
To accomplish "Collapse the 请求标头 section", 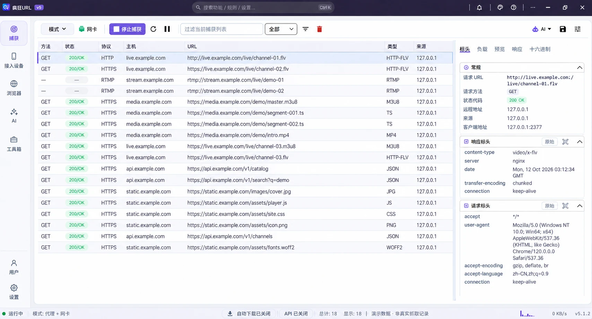I will point(580,206).
